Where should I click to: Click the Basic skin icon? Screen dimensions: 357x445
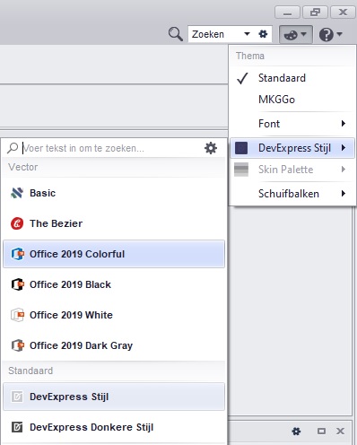pos(17,193)
